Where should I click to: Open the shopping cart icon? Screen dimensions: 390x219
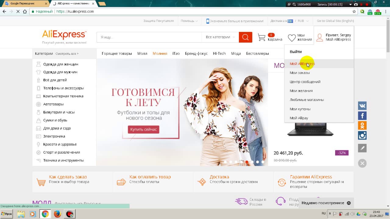point(262,37)
